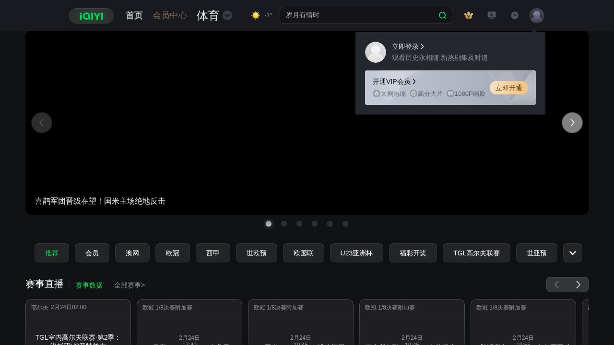Open the 体育 channel dropdown arrow
The height and width of the screenshot is (345, 614).
coord(227,15)
